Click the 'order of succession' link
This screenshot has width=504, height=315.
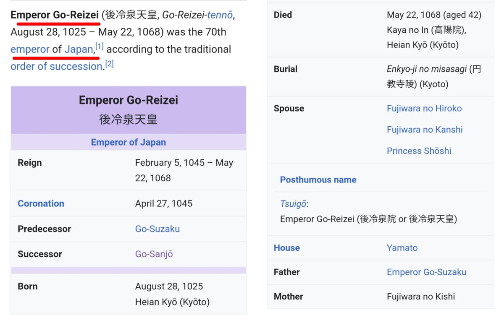pyautogui.click(x=57, y=66)
